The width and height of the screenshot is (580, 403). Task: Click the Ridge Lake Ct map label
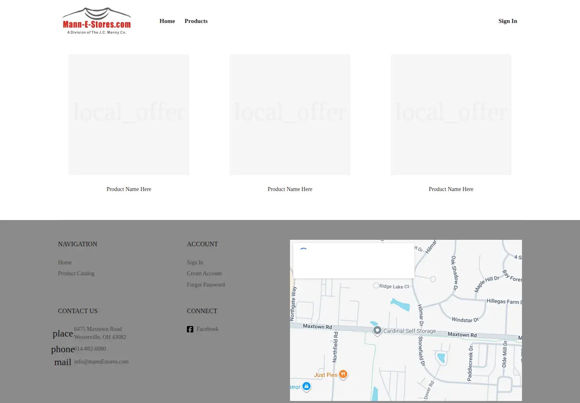tap(394, 286)
